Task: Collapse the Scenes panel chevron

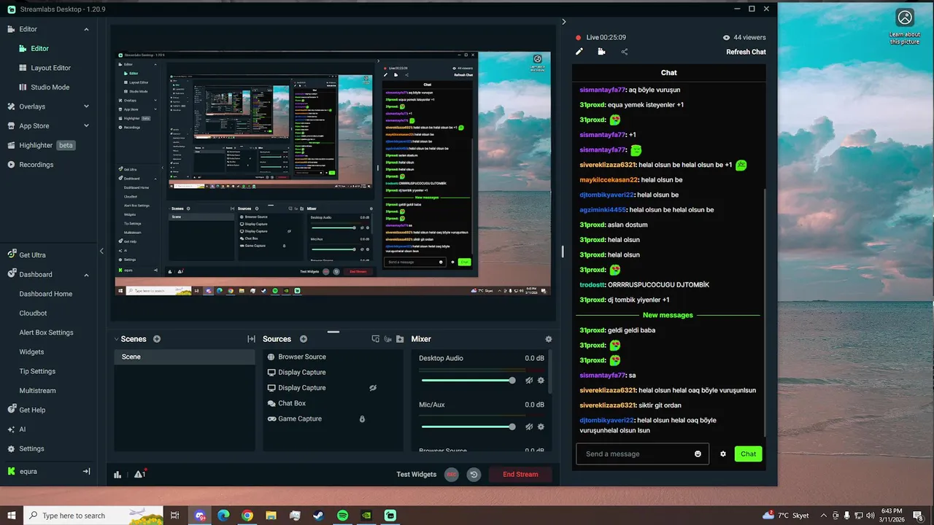Action: [115, 339]
